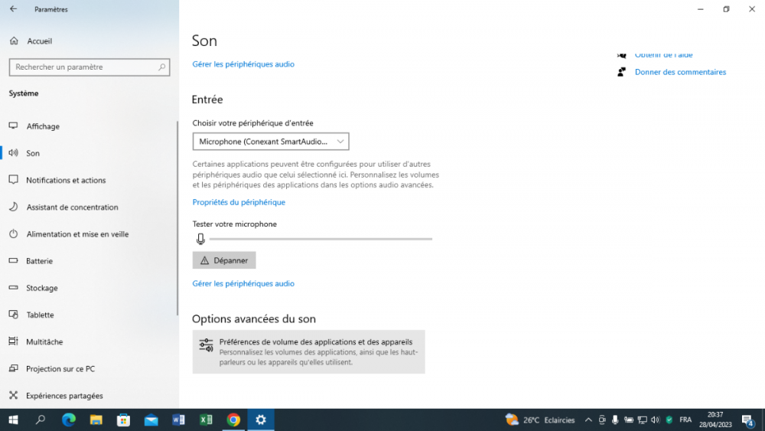Open the network tray icon

pyautogui.click(x=642, y=420)
